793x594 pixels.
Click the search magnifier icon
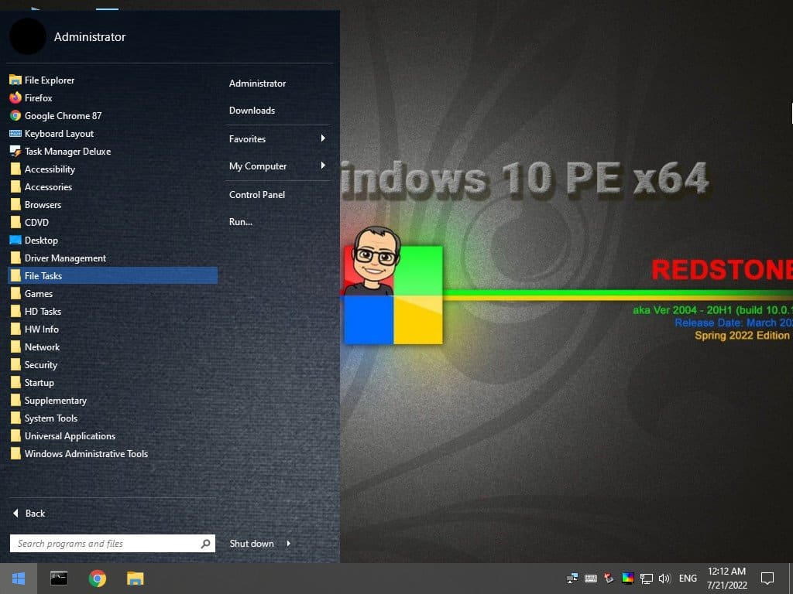click(205, 544)
